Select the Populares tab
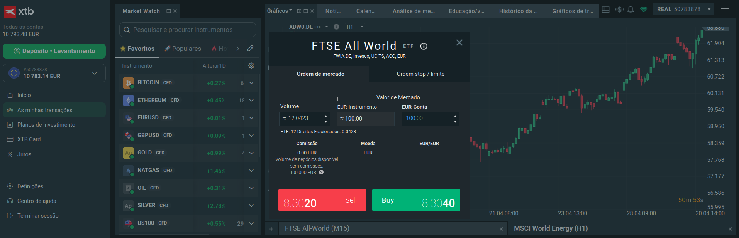Viewport: 739px width, 238px height. pyautogui.click(x=183, y=49)
